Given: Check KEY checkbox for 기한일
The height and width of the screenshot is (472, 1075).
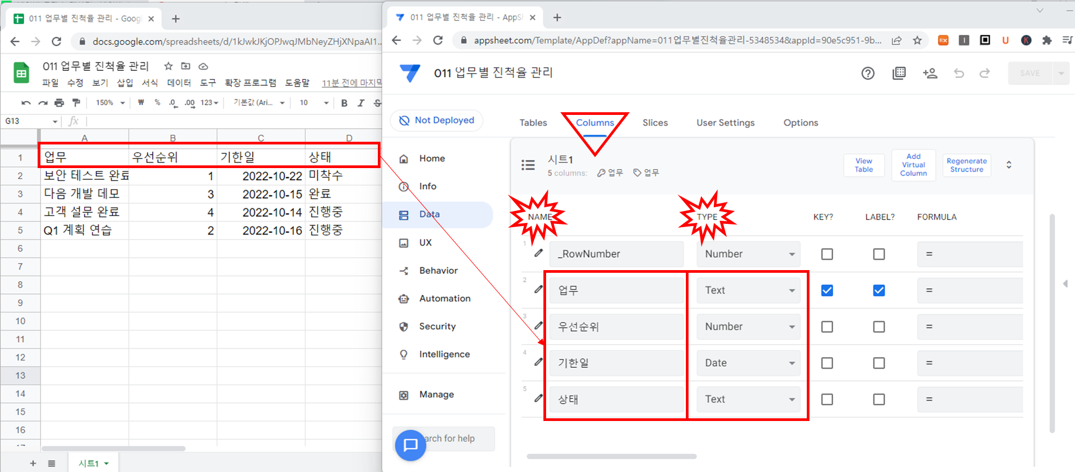Looking at the screenshot, I should point(827,363).
